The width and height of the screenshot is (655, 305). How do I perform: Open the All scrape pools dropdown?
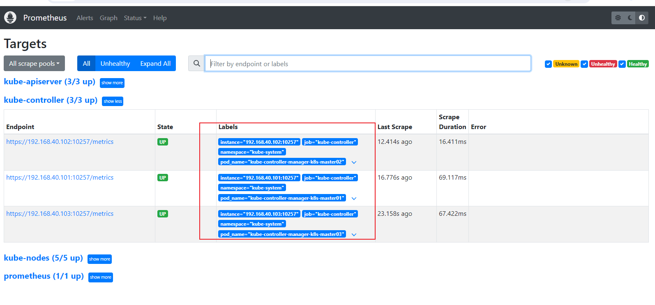34,63
